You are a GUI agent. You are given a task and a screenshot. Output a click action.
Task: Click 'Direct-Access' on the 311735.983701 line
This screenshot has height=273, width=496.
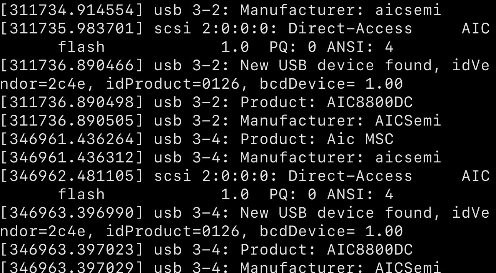tap(351, 28)
